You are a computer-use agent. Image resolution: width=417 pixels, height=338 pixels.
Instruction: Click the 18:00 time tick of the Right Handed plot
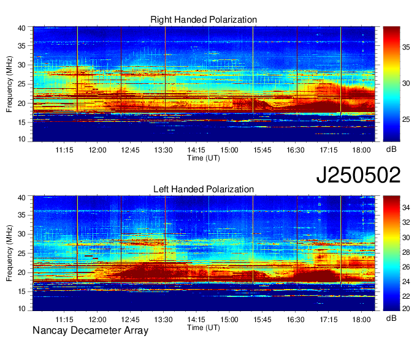pos(361,150)
